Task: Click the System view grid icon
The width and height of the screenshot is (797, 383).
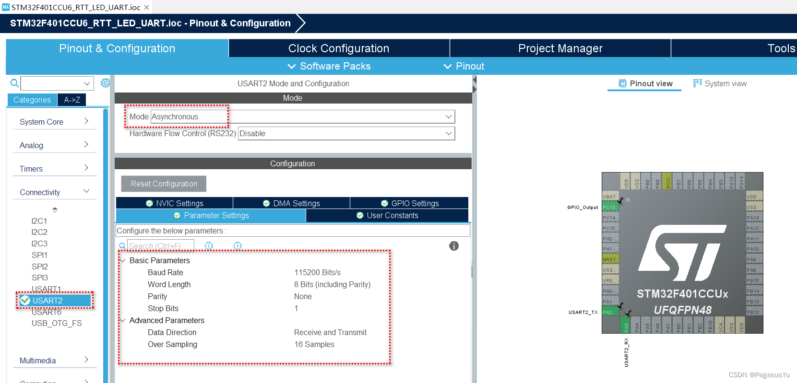Action: click(698, 83)
